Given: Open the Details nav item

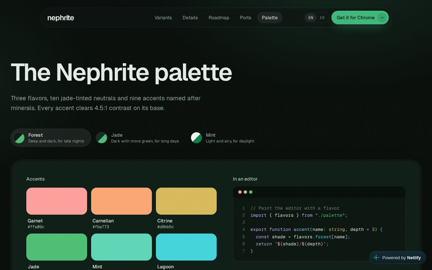Looking at the screenshot, I should (x=190, y=18).
